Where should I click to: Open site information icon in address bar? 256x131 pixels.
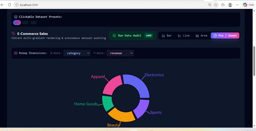click(x=17, y=5)
